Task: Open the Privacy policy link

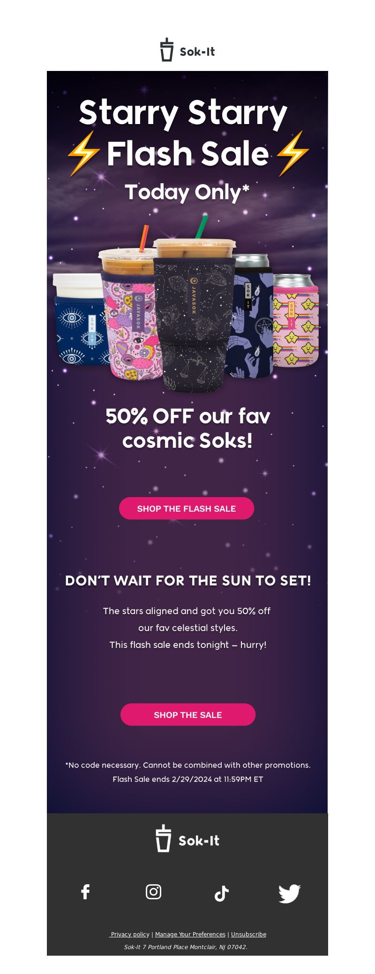Action: point(129,934)
